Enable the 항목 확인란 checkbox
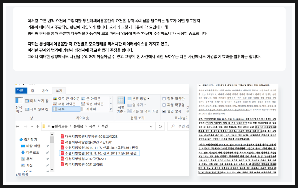This screenshot has height=188, width=298. pyautogui.click(x=164, y=99)
